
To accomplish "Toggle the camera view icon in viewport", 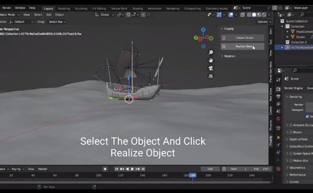I will click(211, 68).
